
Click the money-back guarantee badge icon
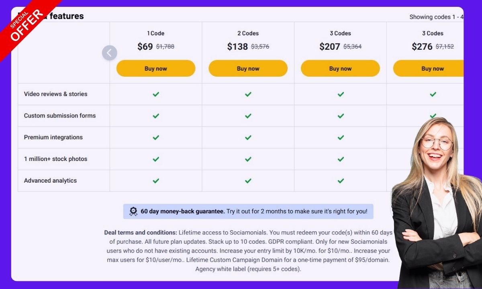click(133, 212)
